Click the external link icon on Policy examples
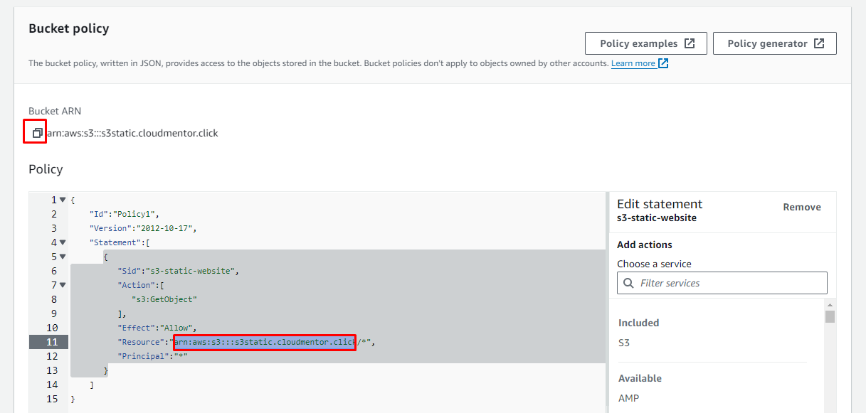Image resolution: width=866 pixels, height=413 pixels. click(689, 43)
